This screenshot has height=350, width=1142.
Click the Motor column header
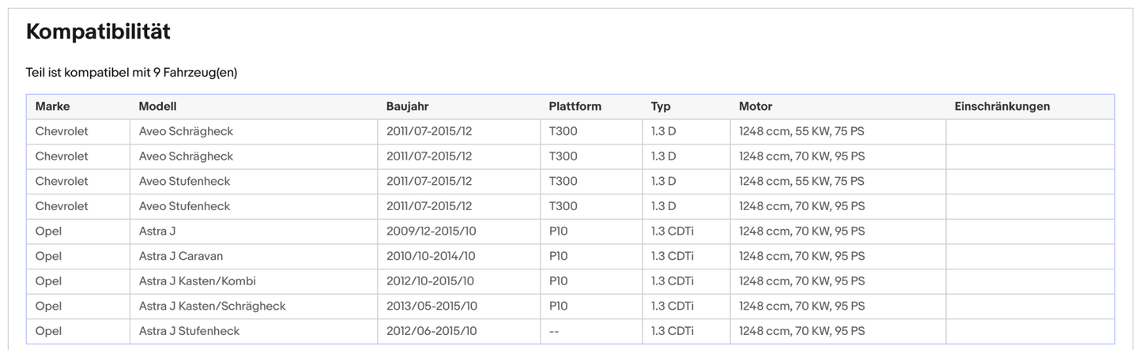tap(755, 107)
